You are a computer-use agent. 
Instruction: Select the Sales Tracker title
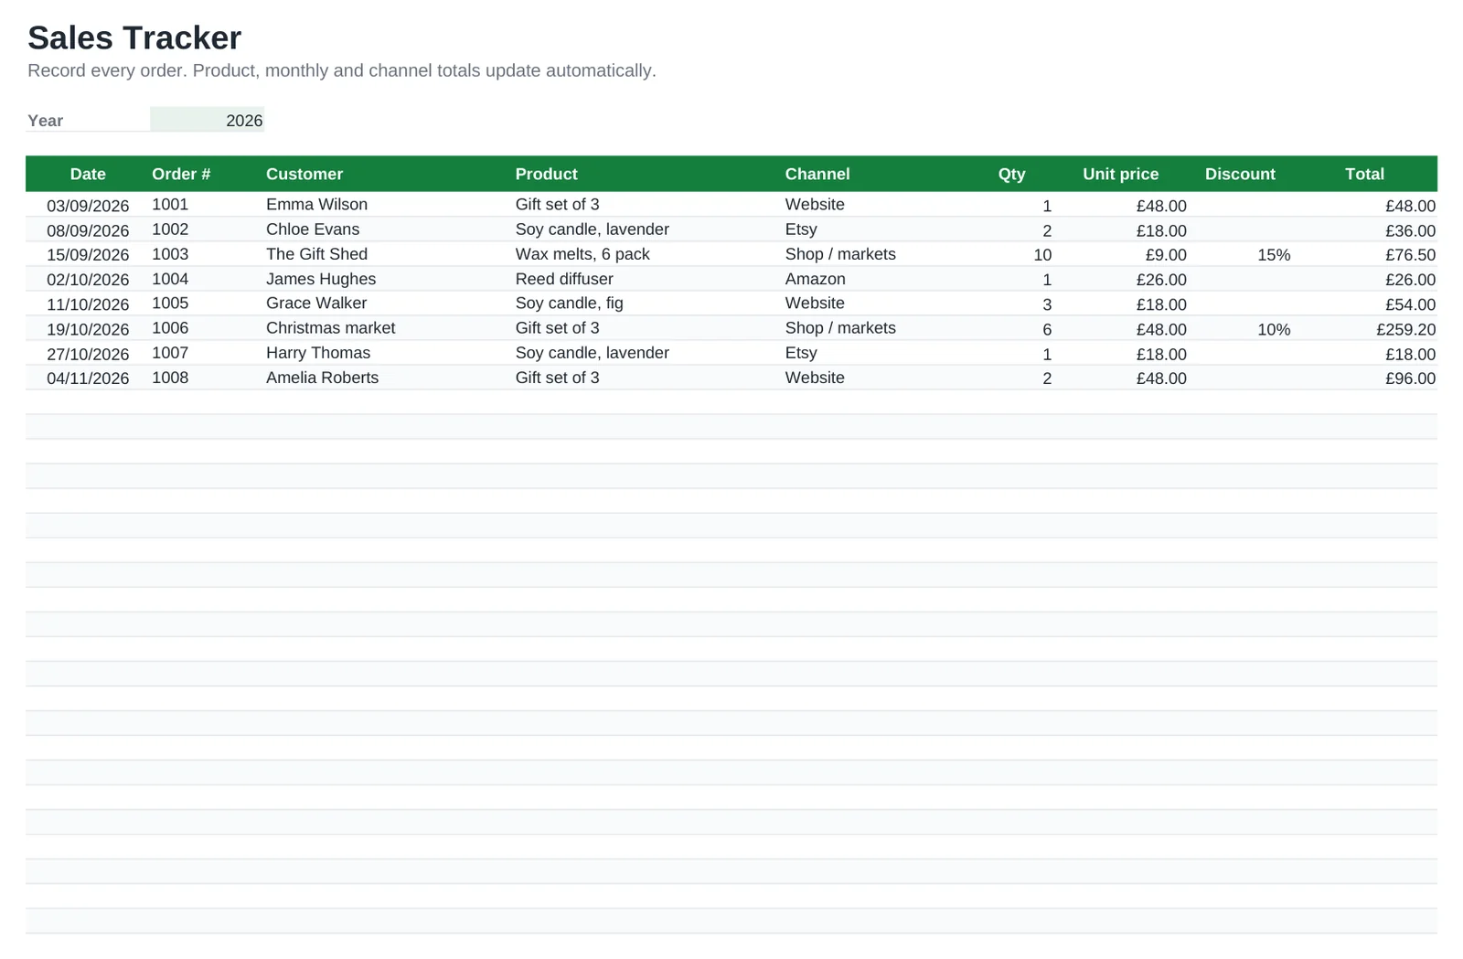(134, 38)
